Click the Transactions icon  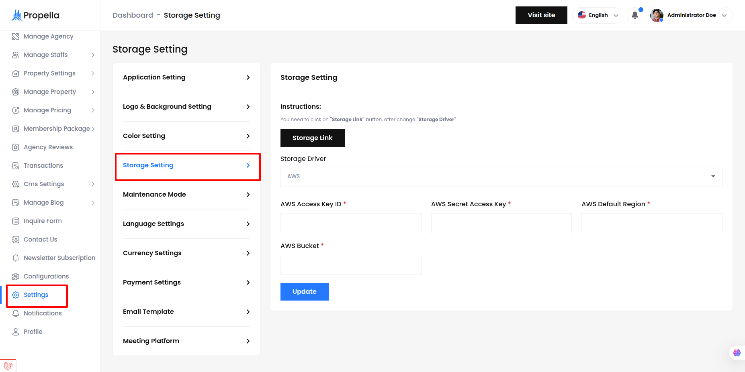coord(16,166)
